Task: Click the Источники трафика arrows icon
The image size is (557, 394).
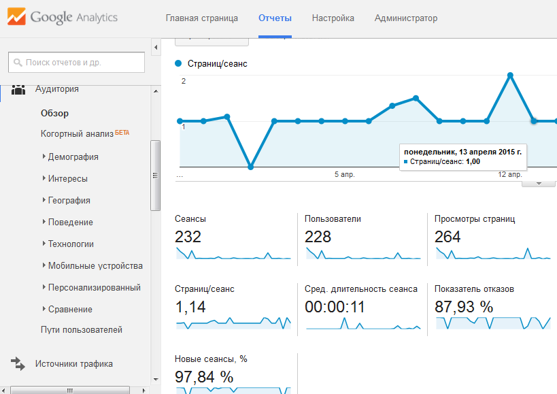Action: pos(18,364)
